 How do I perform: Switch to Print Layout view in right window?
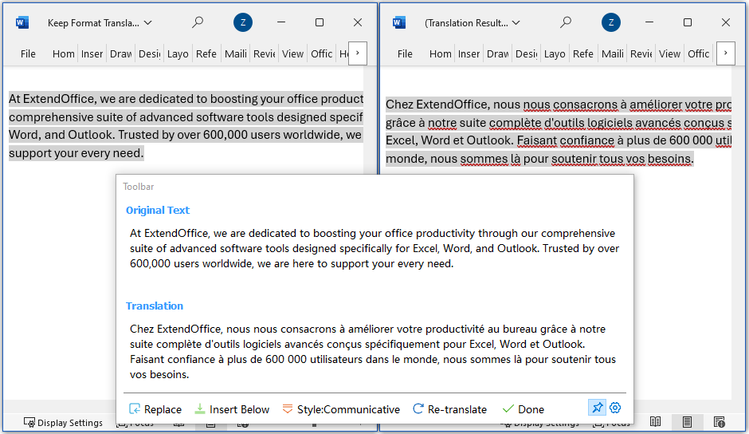687,421
